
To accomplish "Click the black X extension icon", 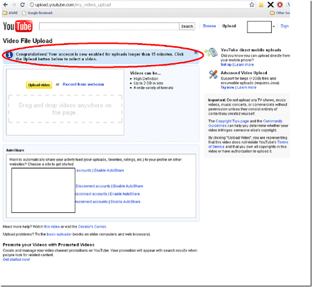I will click(x=271, y=5).
